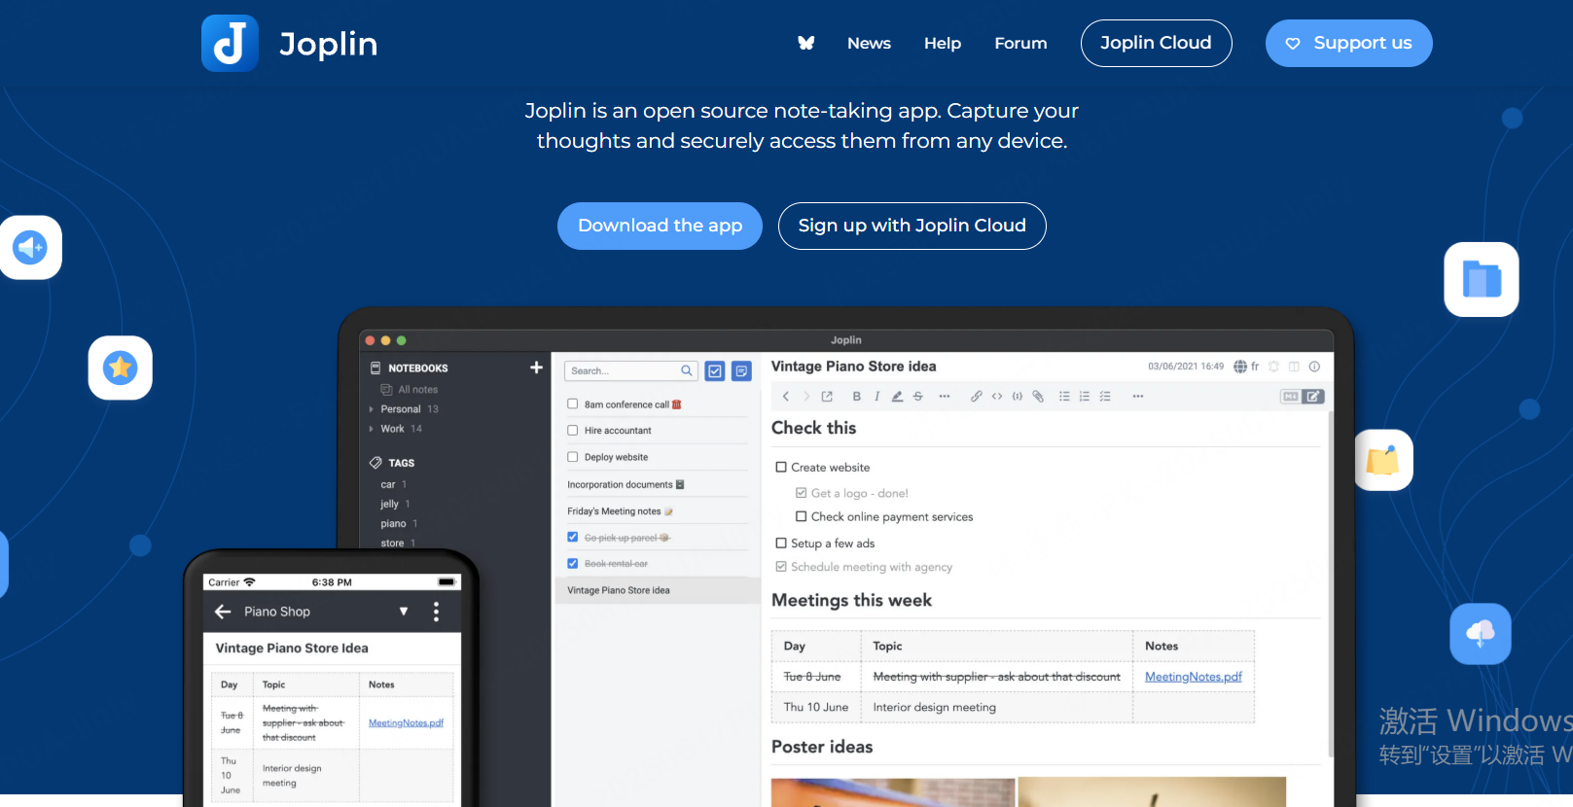Click the floating cloud sync icon
The width and height of the screenshot is (1573, 807).
pyautogui.click(x=1481, y=634)
